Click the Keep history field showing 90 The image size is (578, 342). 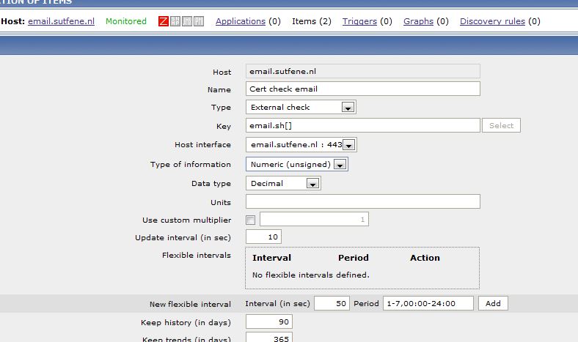269,321
